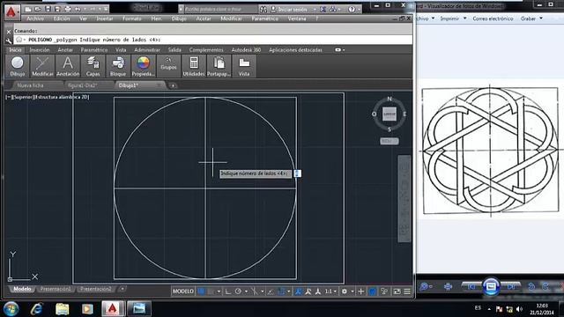Screen dimensions: 564x317
Task: Toggle object snap tracking in status bar
Action: [x=271, y=291]
